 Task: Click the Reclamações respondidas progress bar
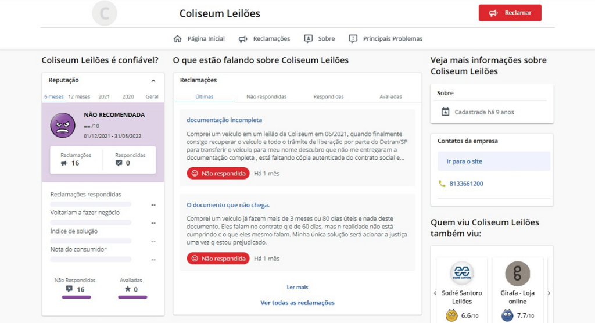click(91, 204)
